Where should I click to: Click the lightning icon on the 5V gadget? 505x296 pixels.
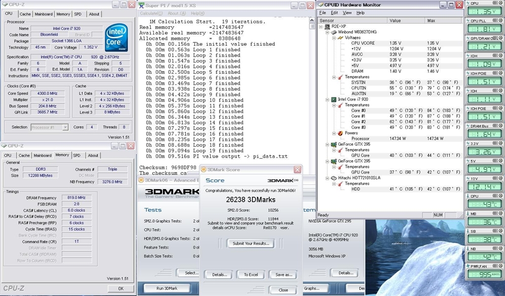[x=468, y=161]
